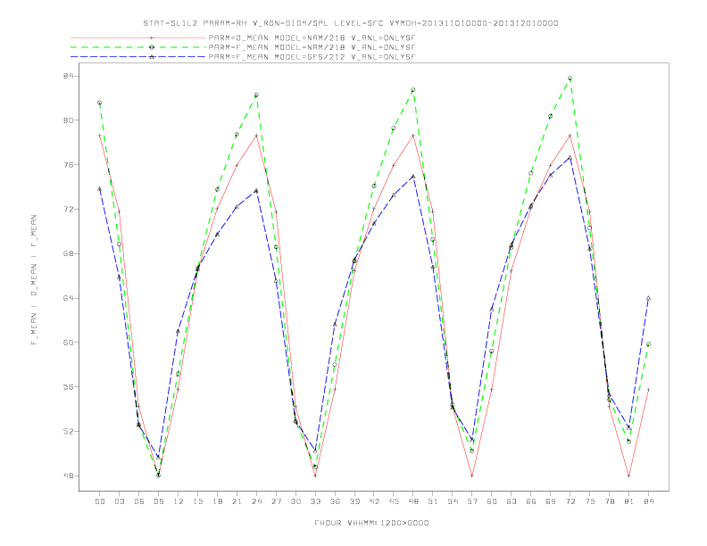Click the x-axis tick label 51
Screen dimensions: 707x546
[x=433, y=501]
